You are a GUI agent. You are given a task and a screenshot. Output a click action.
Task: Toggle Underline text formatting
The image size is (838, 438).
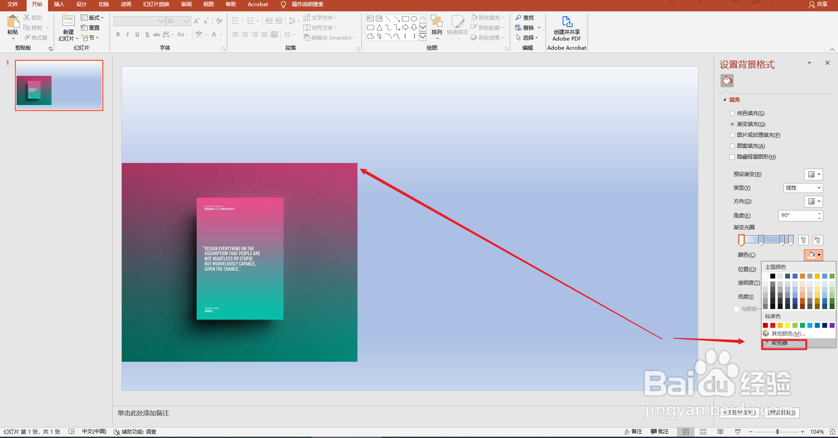(x=137, y=34)
